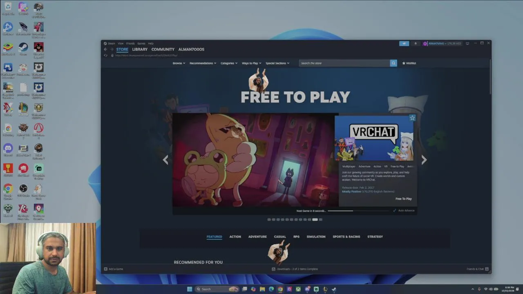Open File Explorer from taskbar
This screenshot has height=294, width=523.
tap(262, 289)
